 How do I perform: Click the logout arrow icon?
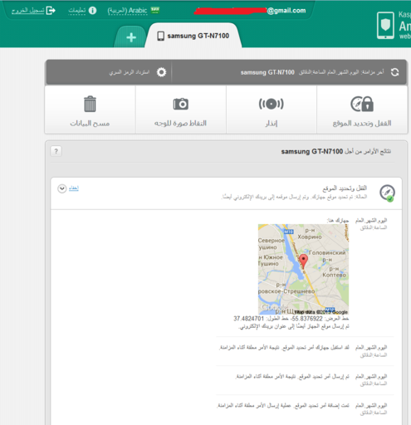51,11
